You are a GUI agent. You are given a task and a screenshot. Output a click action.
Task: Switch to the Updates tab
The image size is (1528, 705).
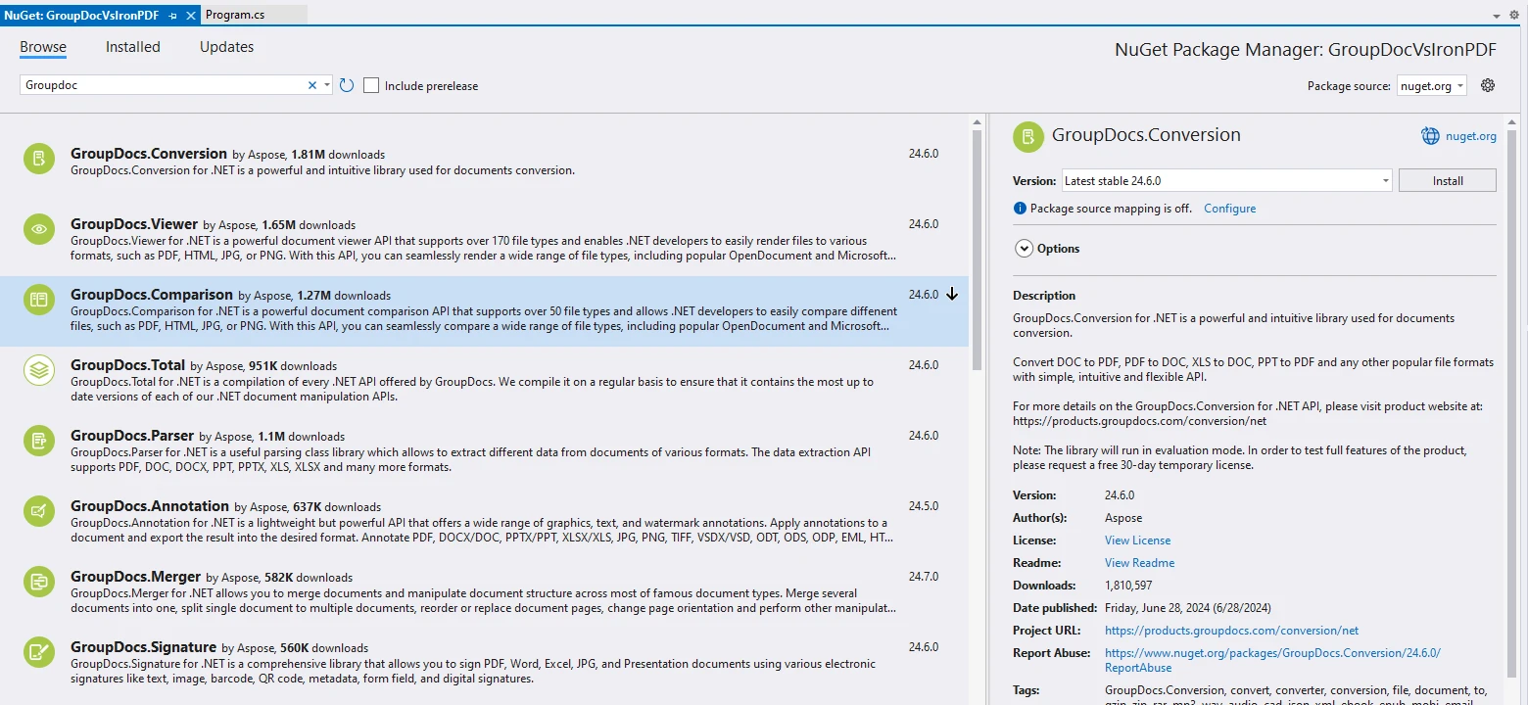226,47
